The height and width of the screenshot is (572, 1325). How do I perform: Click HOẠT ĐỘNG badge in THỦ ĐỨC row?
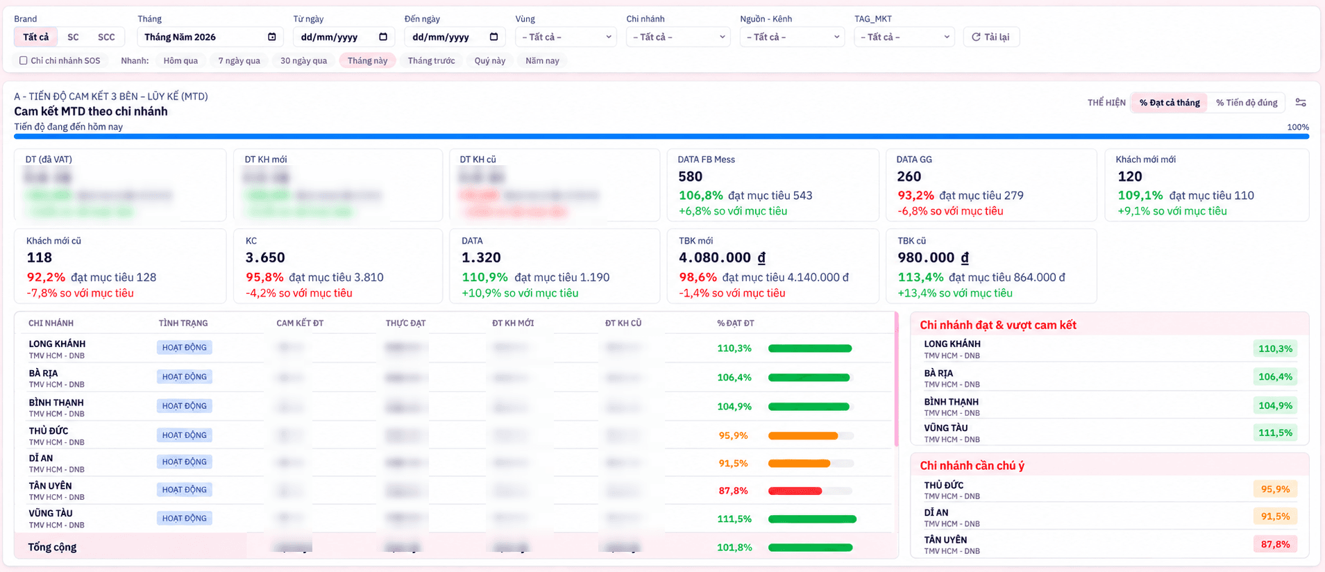click(x=184, y=435)
